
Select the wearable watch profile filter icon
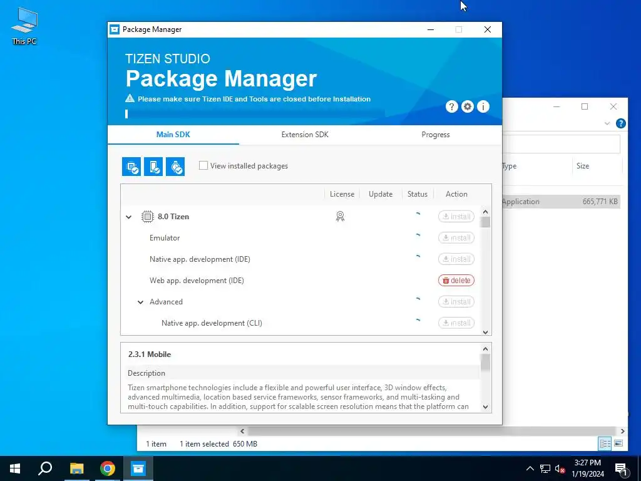175,167
